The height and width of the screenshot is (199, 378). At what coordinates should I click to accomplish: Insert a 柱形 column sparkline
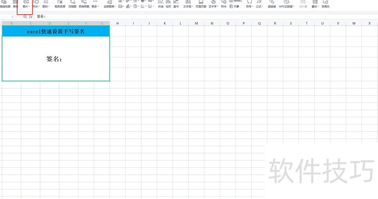[168, 4]
